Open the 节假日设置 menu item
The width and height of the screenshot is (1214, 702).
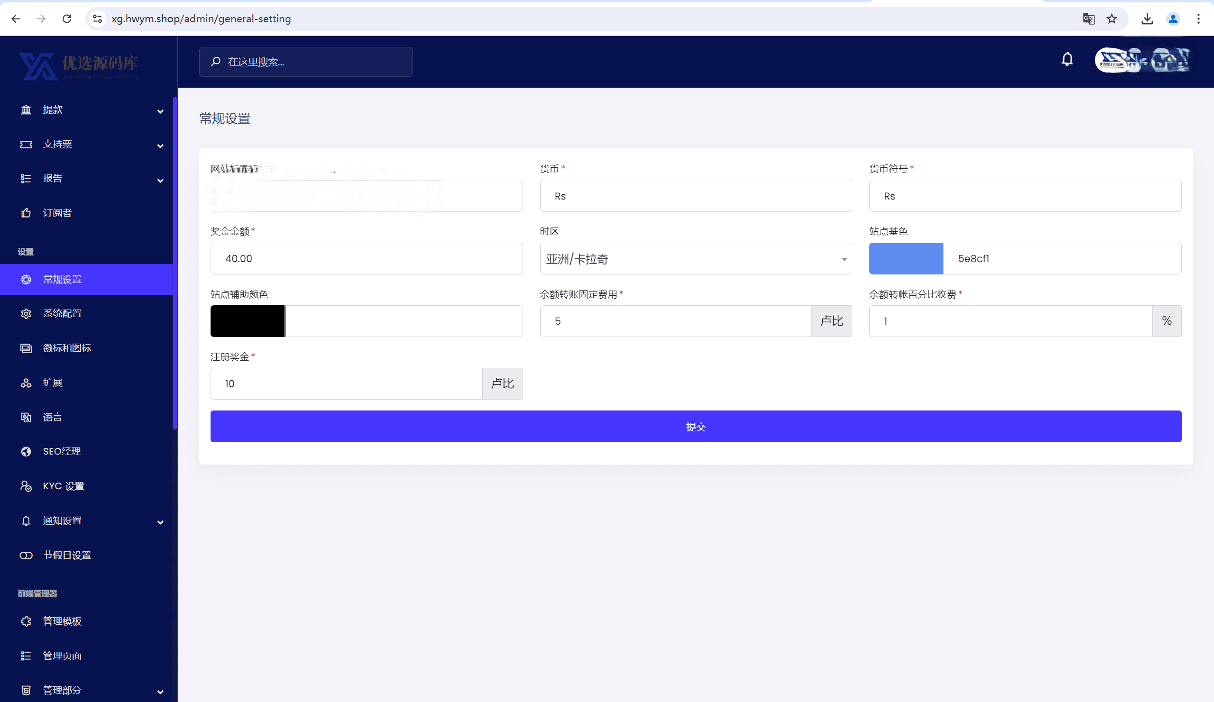point(67,556)
